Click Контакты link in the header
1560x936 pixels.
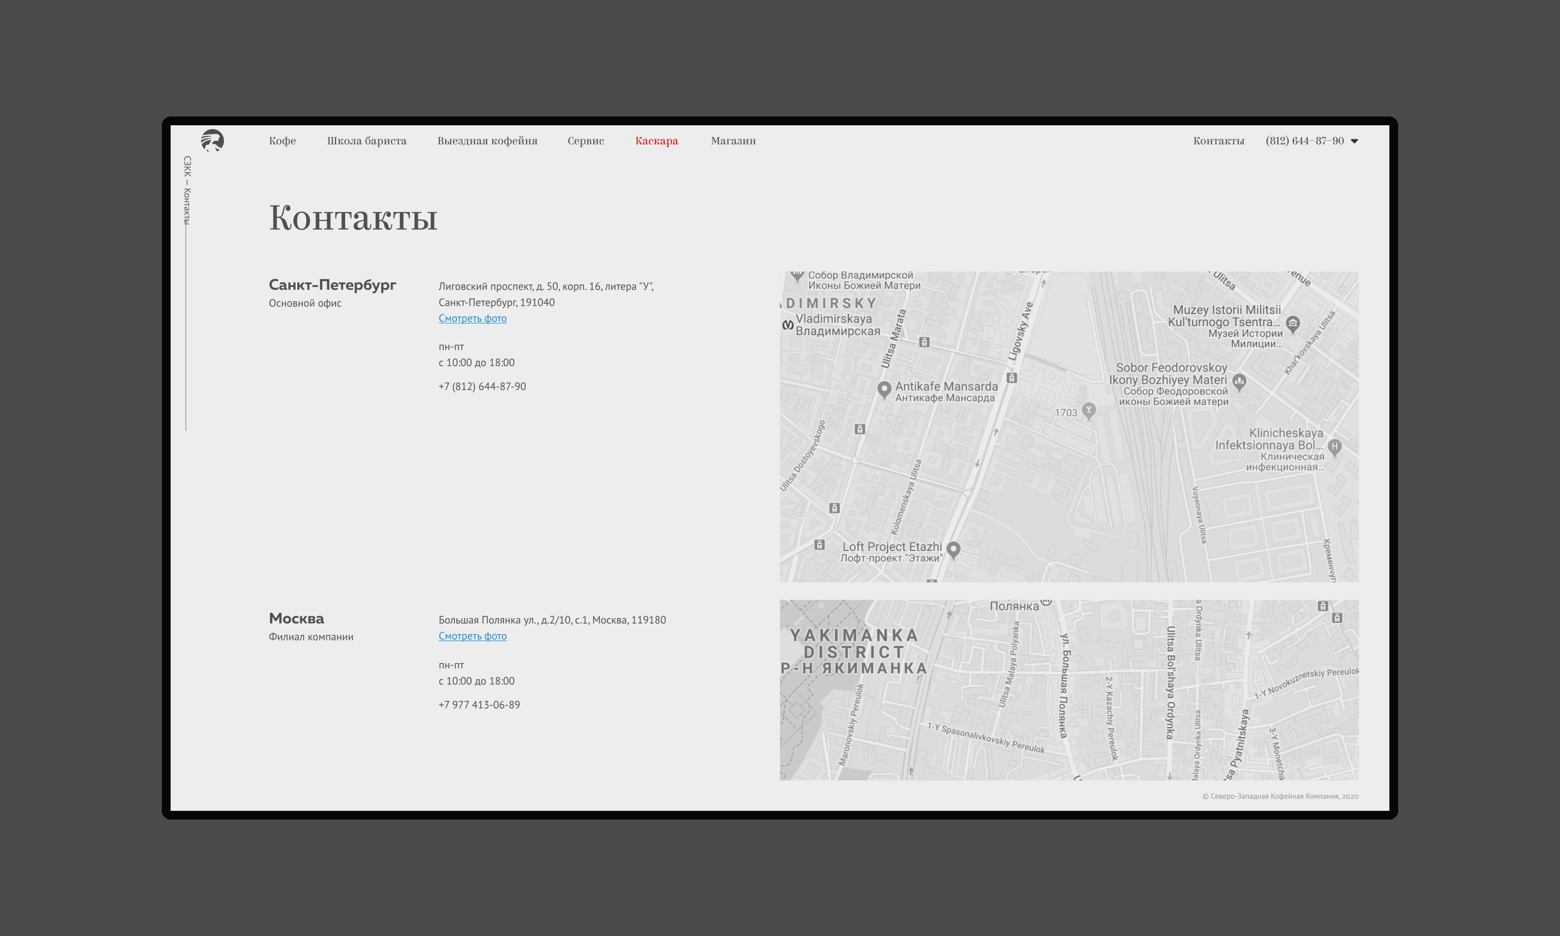(x=1218, y=141)
